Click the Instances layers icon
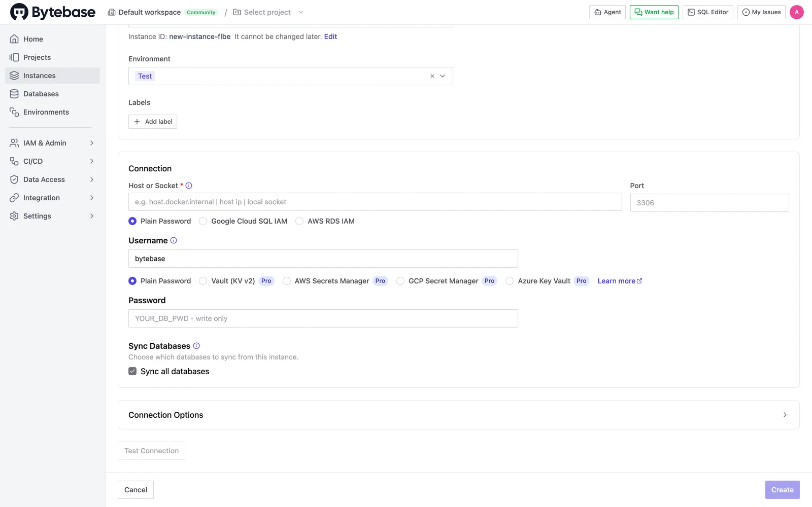Viewport: 812px width, 507px height. pyautogui.click(x=14, y=76)
